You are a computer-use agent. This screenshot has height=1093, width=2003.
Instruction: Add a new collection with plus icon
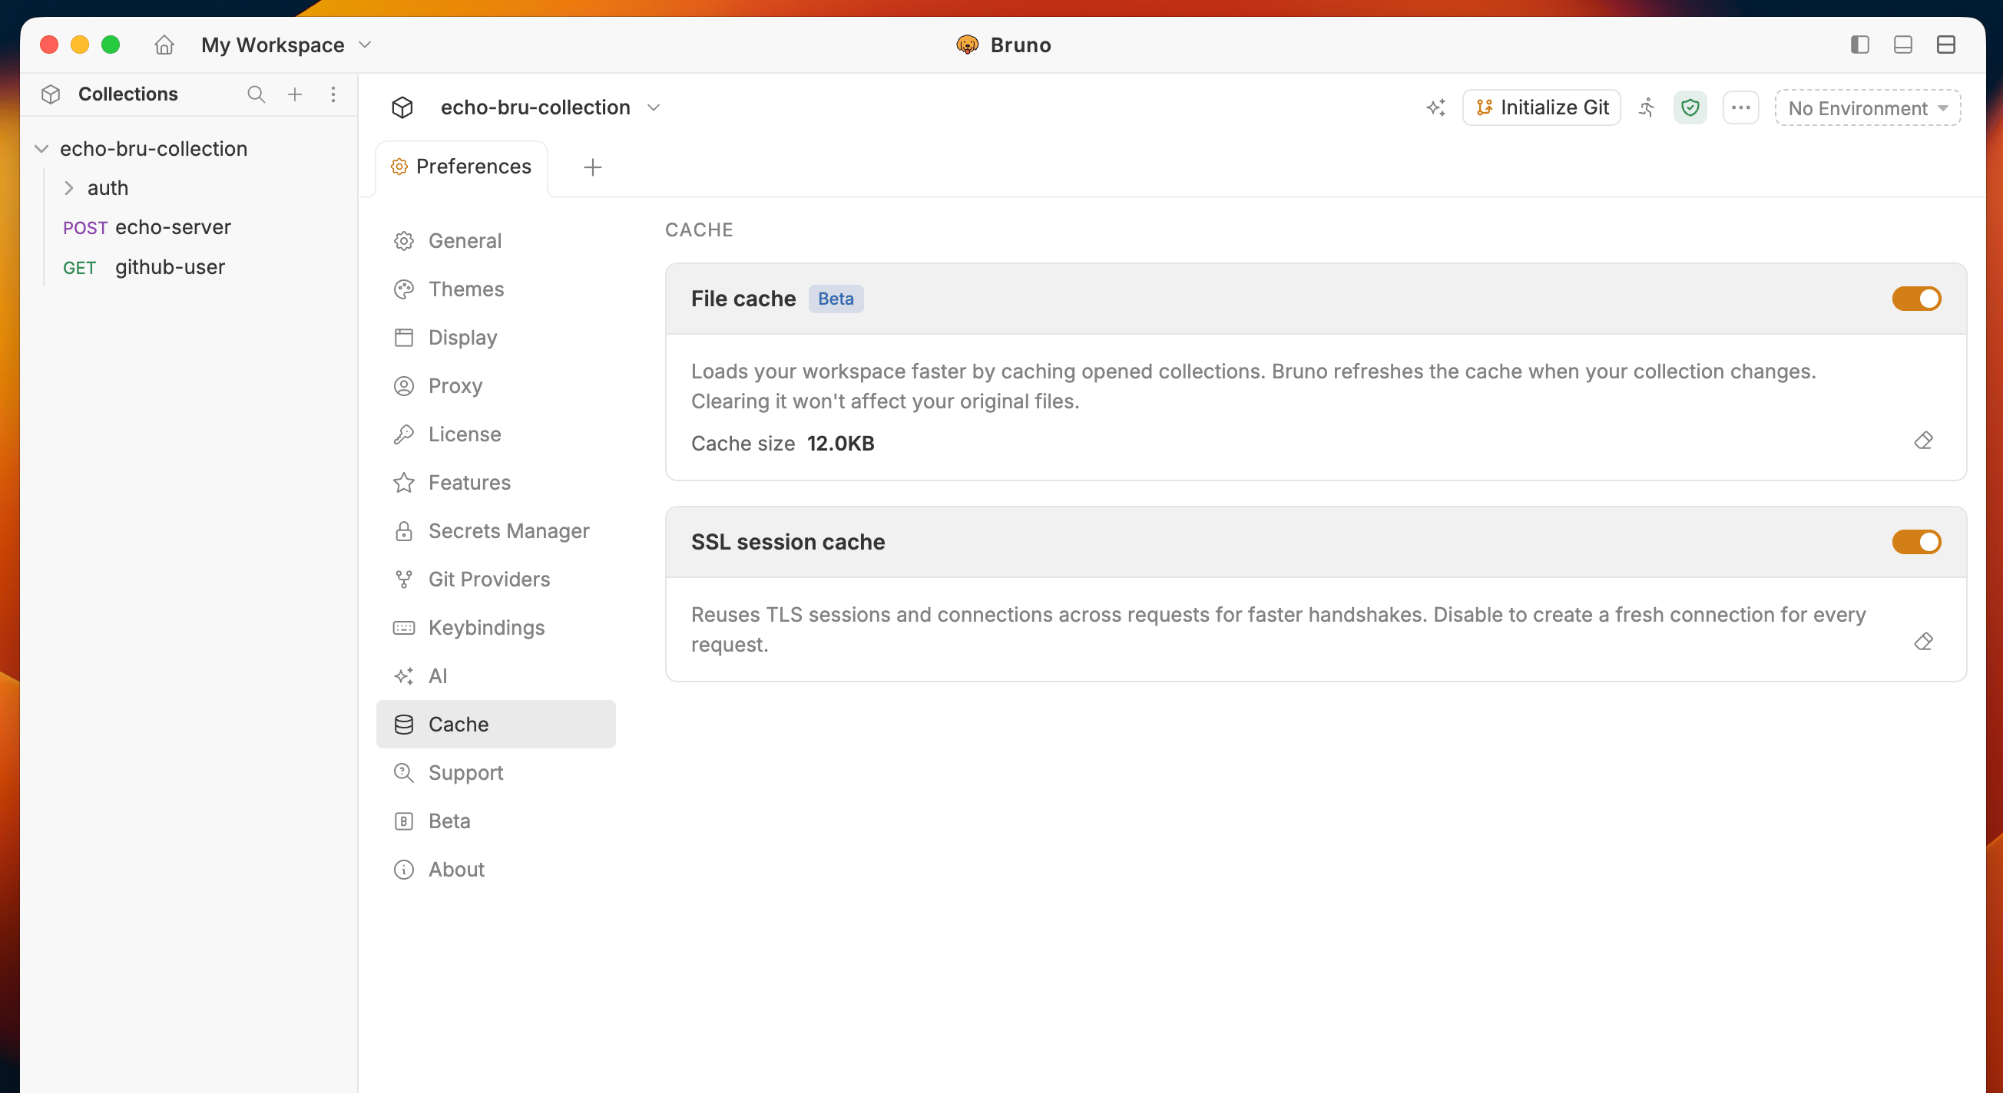tap(295, 94)
